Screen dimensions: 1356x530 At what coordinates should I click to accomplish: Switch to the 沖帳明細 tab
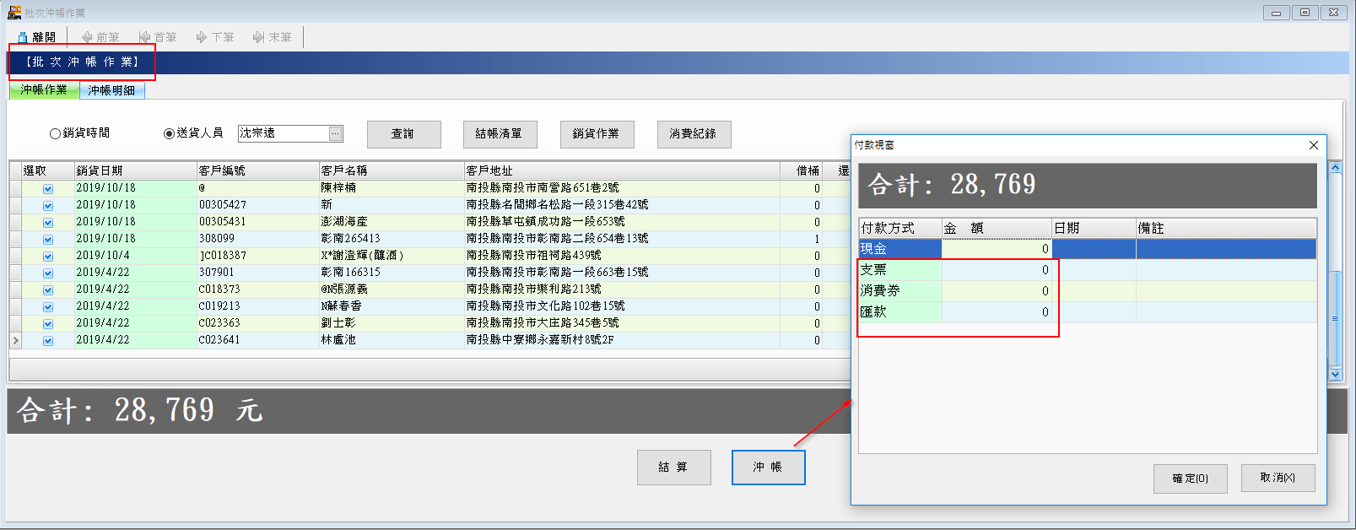tap(111, 90)
